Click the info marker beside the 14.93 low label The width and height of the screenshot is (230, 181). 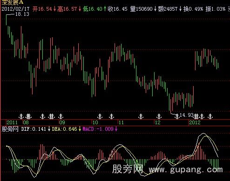(177, 116)
